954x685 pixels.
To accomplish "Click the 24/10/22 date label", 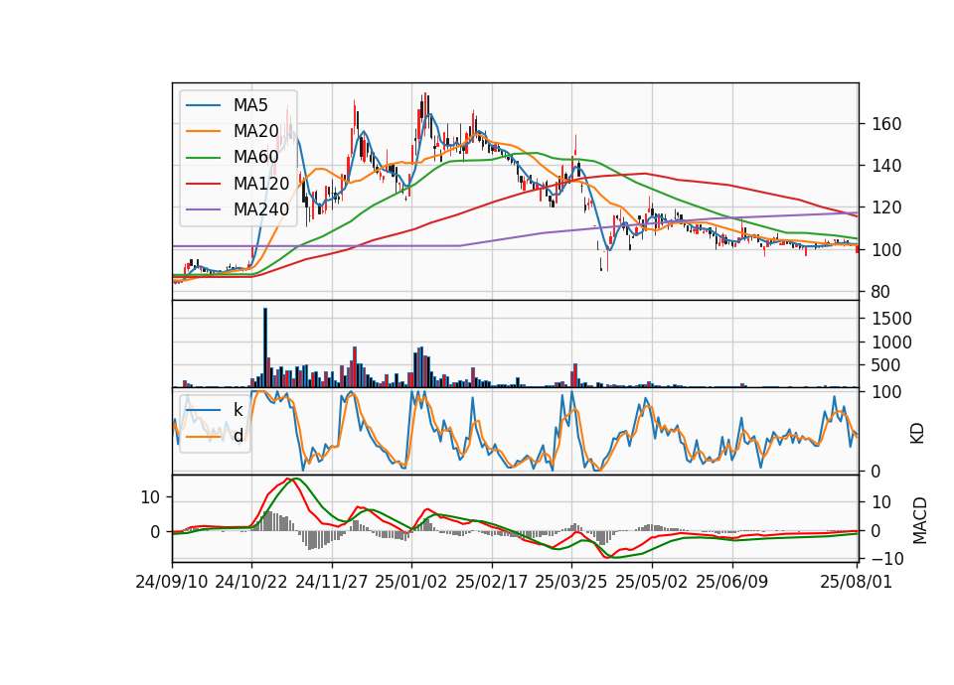I will tap(251, 582).
